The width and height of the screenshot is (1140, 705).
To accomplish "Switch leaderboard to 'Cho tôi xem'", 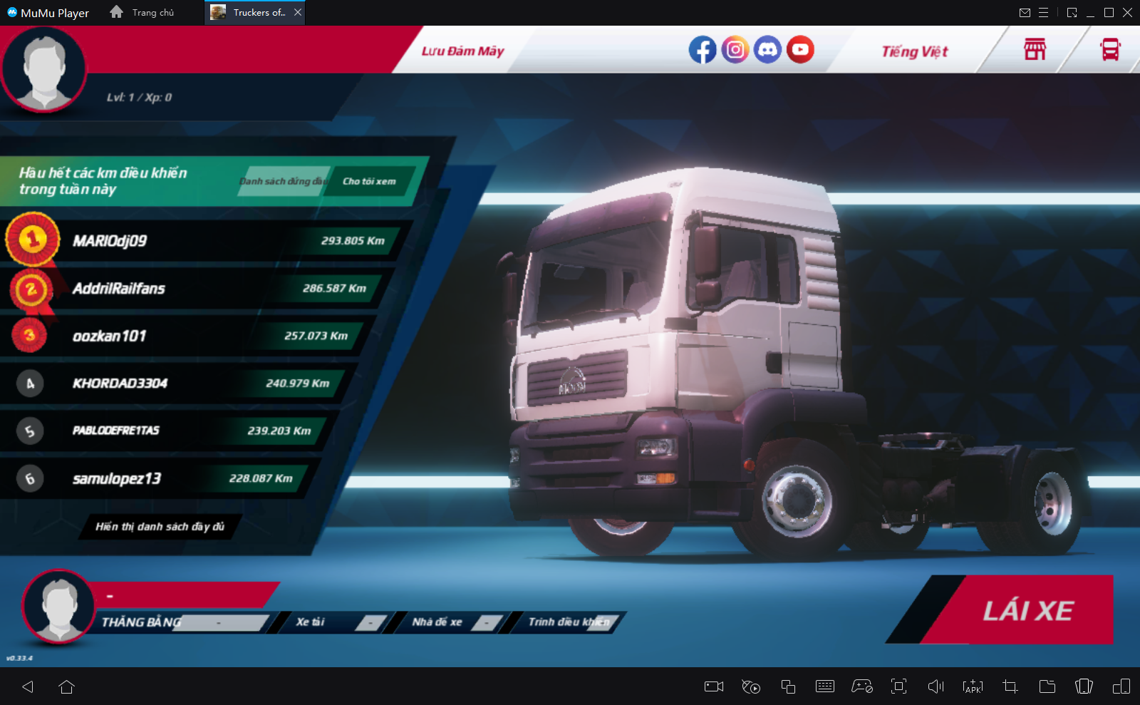I will pyautogui.click(x=369, y=182).
